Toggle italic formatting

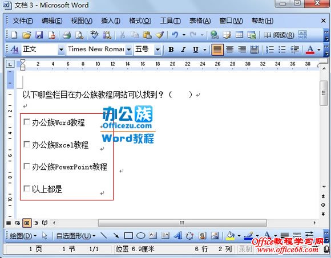[x=183, y=50]
